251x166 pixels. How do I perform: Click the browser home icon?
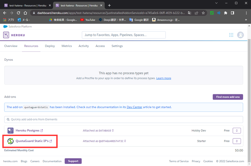click(x=25, y=13)
